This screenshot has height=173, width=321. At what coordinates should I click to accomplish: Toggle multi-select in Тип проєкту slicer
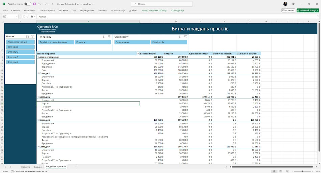[x=104, y=37]
